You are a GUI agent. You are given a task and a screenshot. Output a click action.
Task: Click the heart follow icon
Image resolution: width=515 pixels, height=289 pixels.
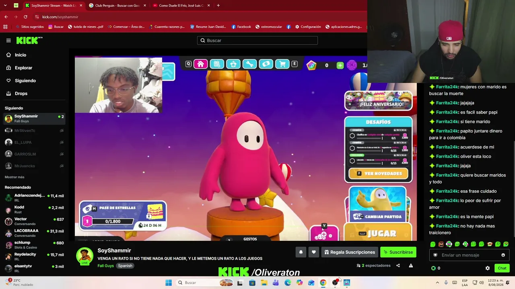(314, 252)
